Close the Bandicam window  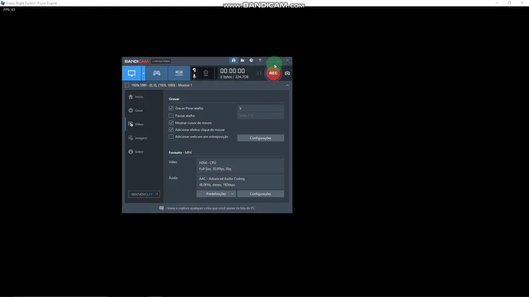287,60
